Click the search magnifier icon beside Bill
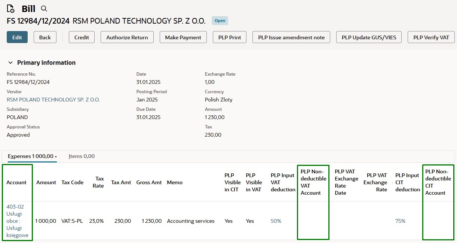Viewport: 457px width, 243px height. click(x=44, y=9)
